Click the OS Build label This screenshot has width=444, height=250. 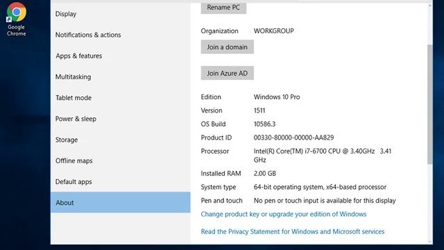pyautogui.click(x=213, y=124)
